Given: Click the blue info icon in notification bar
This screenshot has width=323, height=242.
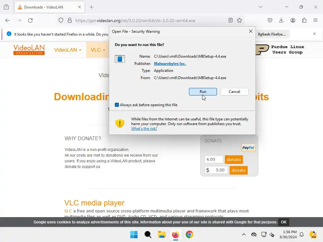Looking at the screenshot, I should point(9,34).
